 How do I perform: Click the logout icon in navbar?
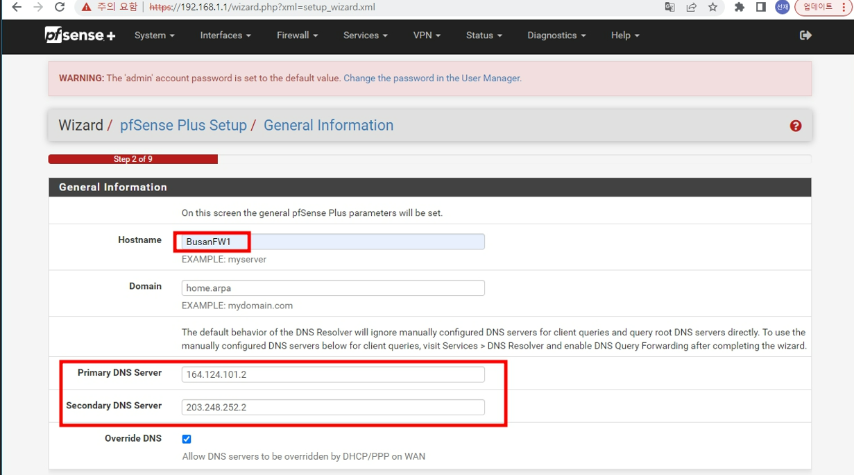point(805,35)
